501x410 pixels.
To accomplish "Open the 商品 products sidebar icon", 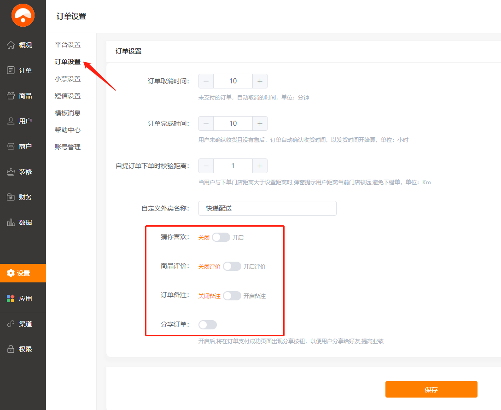I will [x=11, y=96].
